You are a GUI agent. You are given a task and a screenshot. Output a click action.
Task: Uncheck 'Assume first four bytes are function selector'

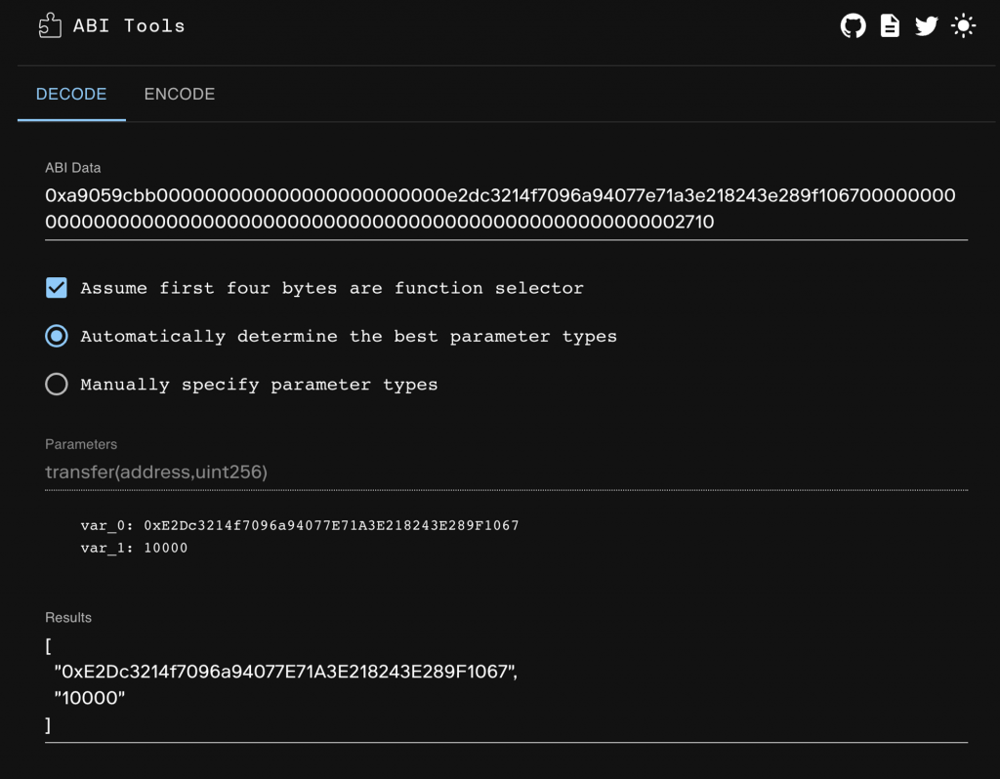(57, 288)
